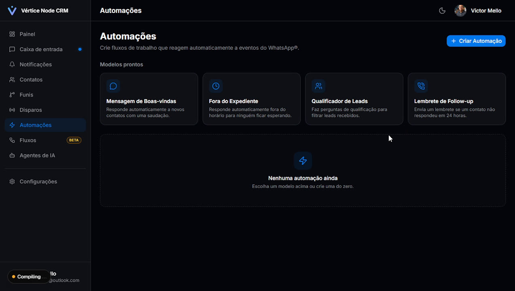Screen dimensions: 515x291
Task: Click the Vértice Node CRM brand name
Action: coord(45,11)
